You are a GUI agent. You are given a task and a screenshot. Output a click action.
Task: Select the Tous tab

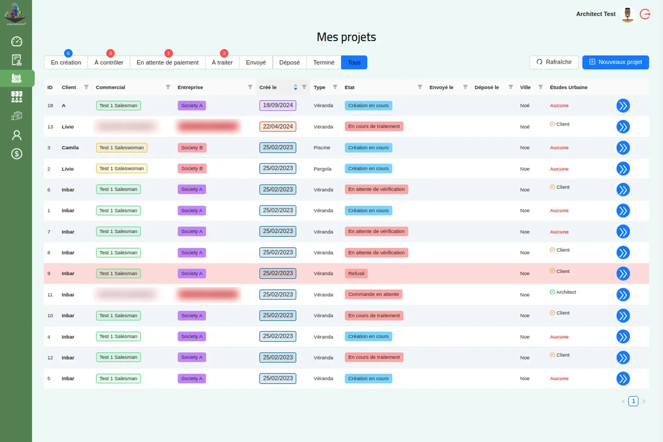pos(354,62)
